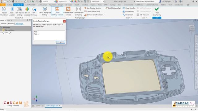Select Mold Design root node
This screenshot has height=111, width=198.
pos(6,27)
